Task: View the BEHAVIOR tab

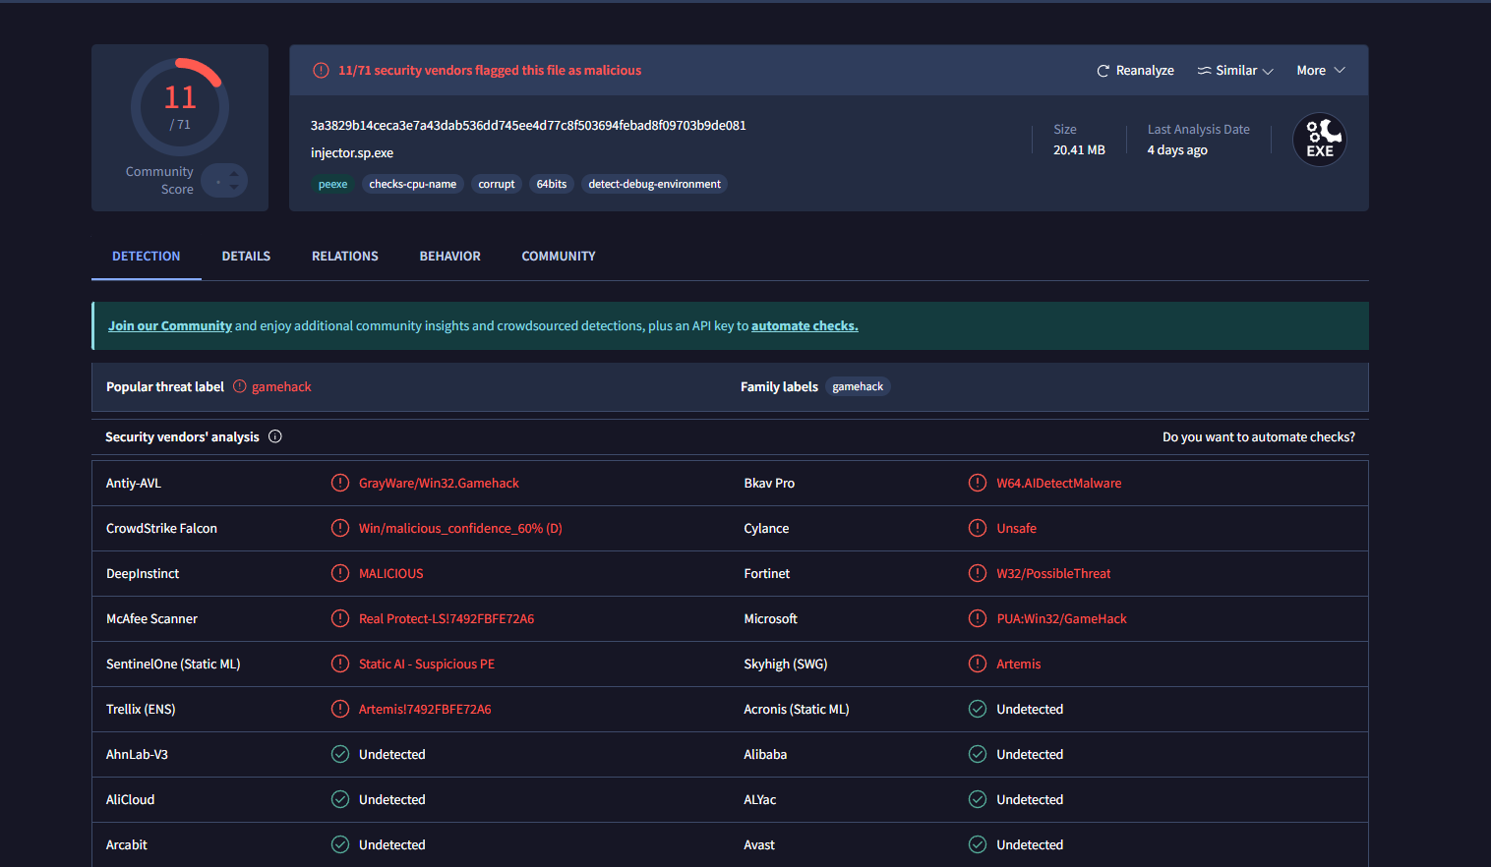Action: 450,257
